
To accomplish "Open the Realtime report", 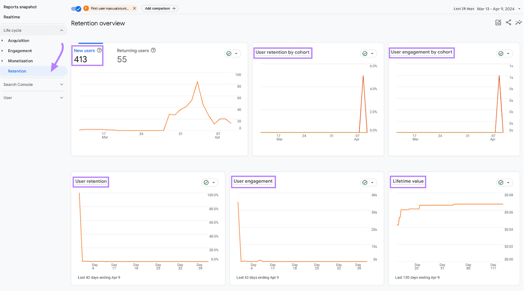I will pyautogui.click(x=12, y=17).
